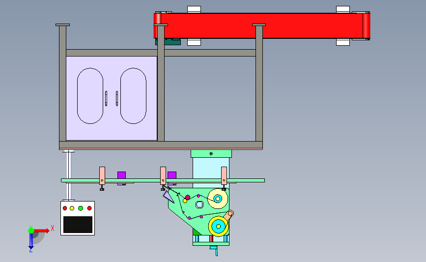
Task: Select the large yellow lower label reel
Action: pos(219,227)
